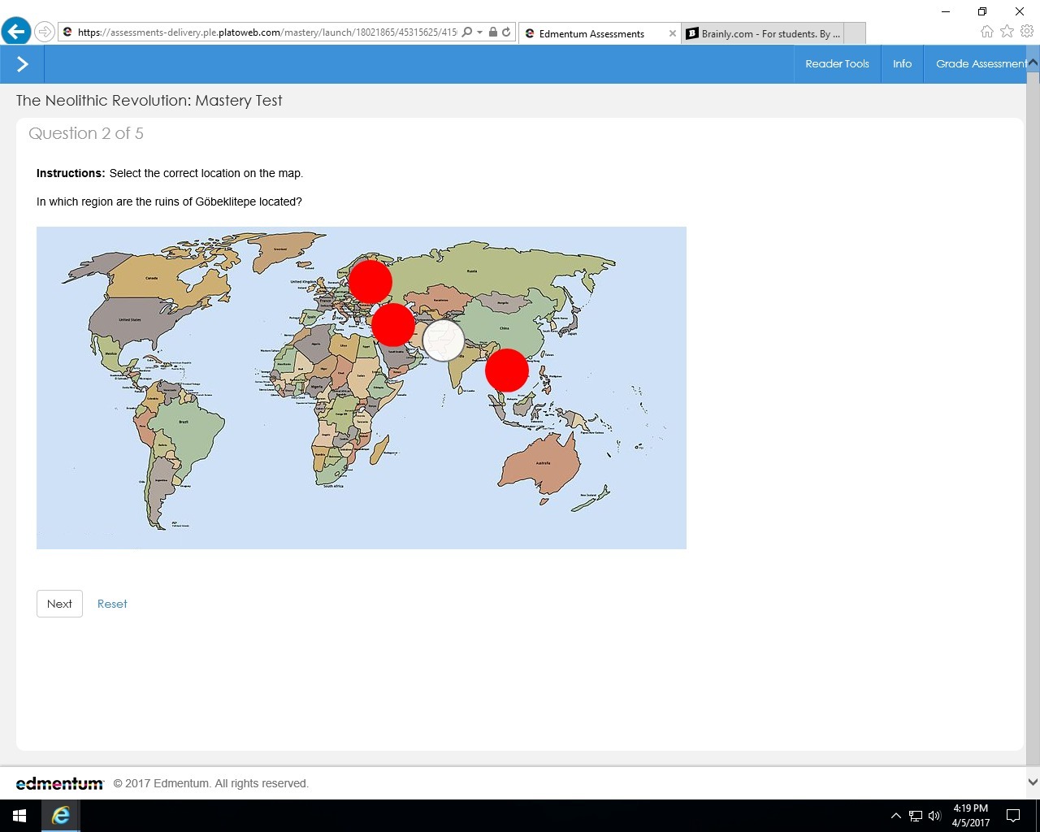This screenshot has height=832, width=1040.
Task: Select the red circle over Southeast Asia
Action: (x=507, y=370)
